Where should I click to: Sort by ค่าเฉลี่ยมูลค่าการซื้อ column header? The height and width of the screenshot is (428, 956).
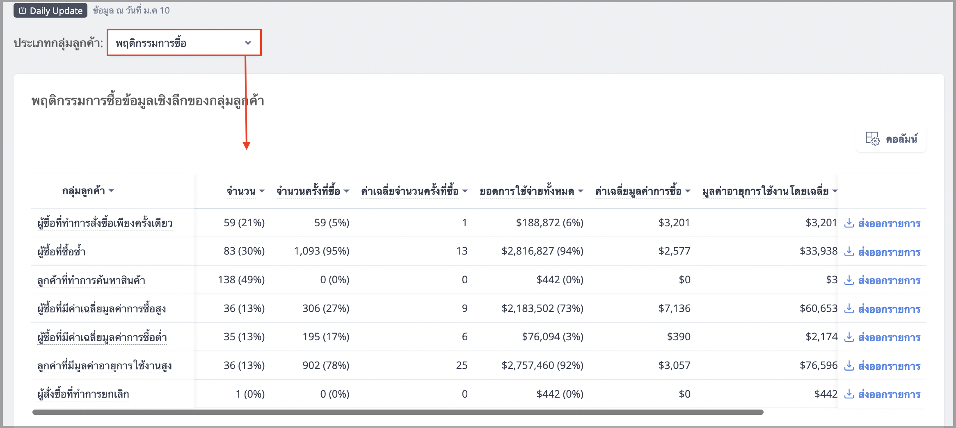tap(643, 191)
